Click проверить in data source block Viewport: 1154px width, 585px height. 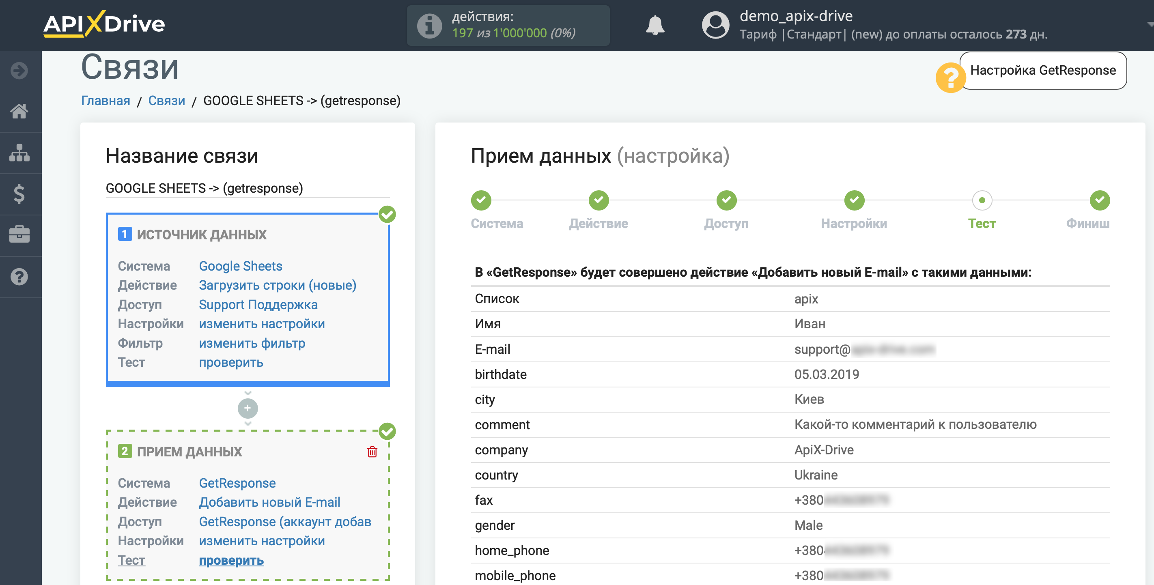tap(231, 362)
